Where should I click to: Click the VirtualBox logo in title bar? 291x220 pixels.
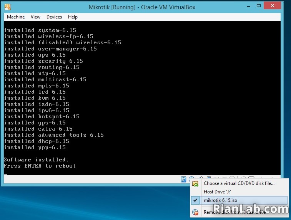click(x=8, y=7)
